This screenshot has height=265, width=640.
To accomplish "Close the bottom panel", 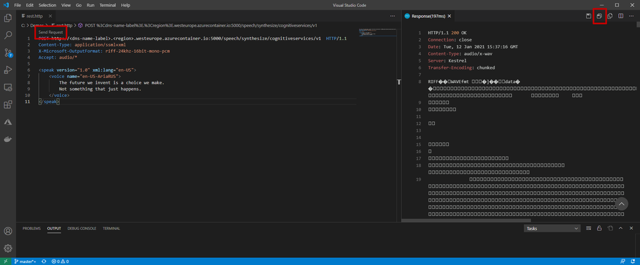I will click(x=631, y=229).
